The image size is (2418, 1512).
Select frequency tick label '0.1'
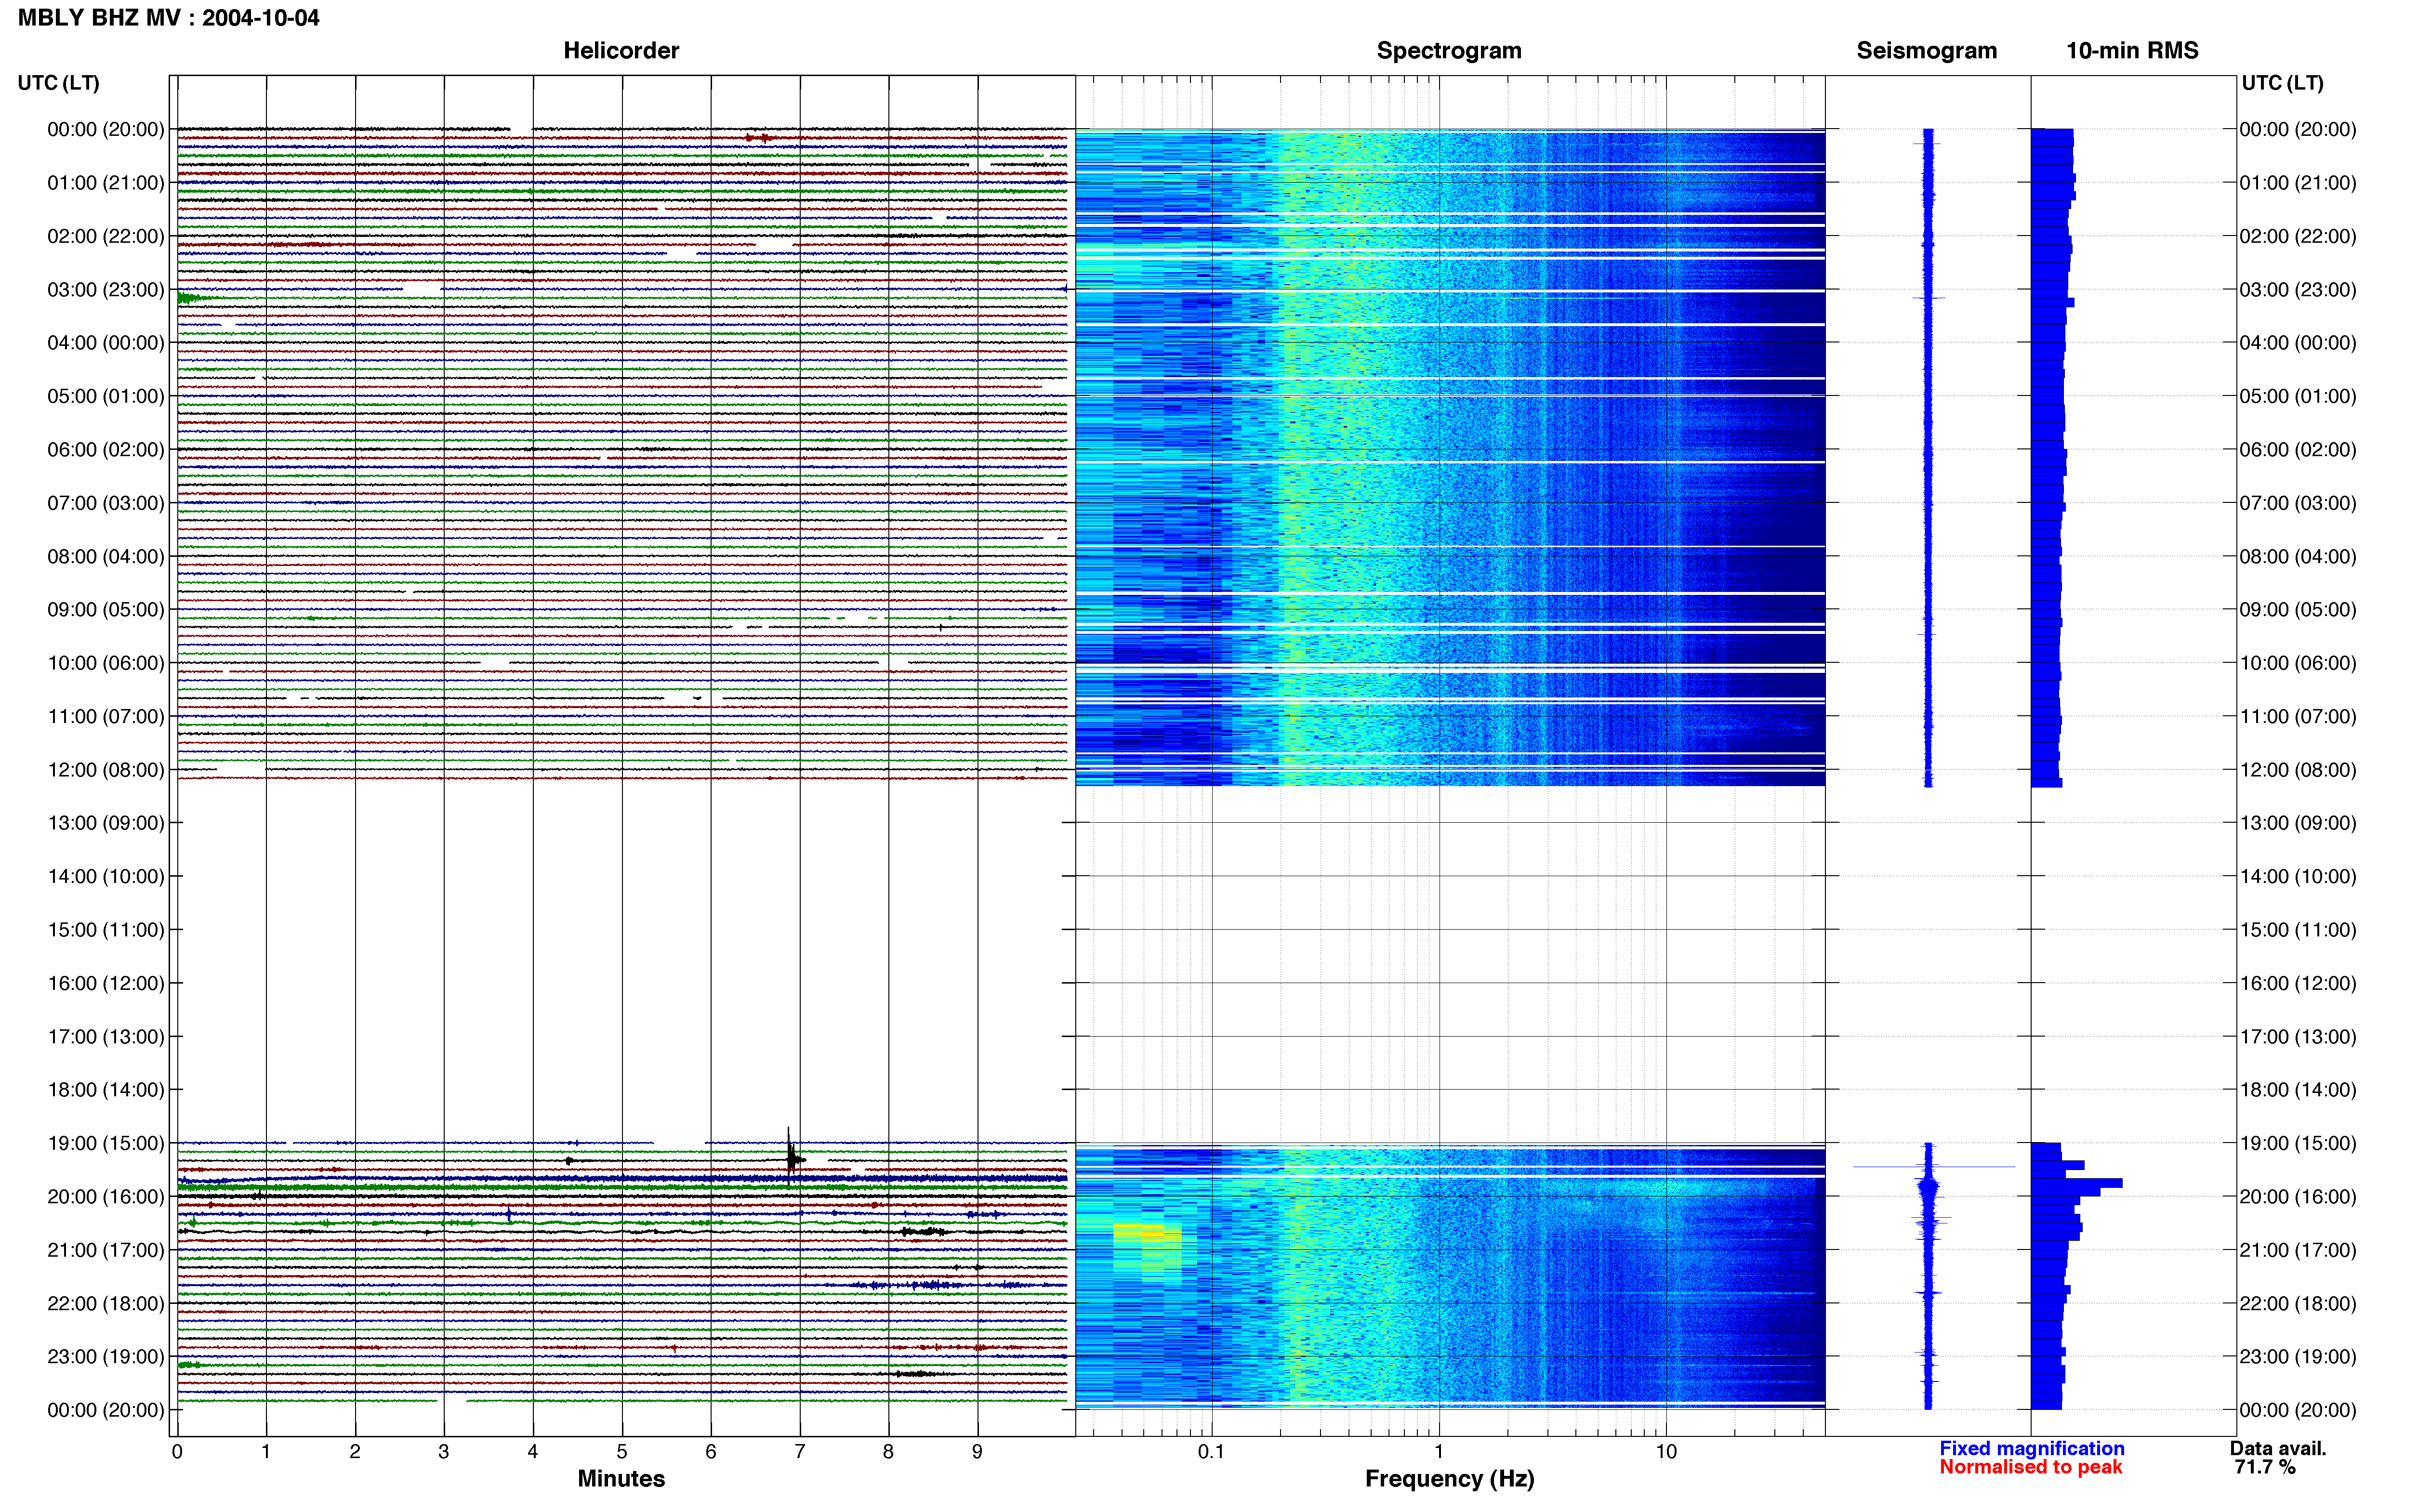(x=1211, y=1452)
